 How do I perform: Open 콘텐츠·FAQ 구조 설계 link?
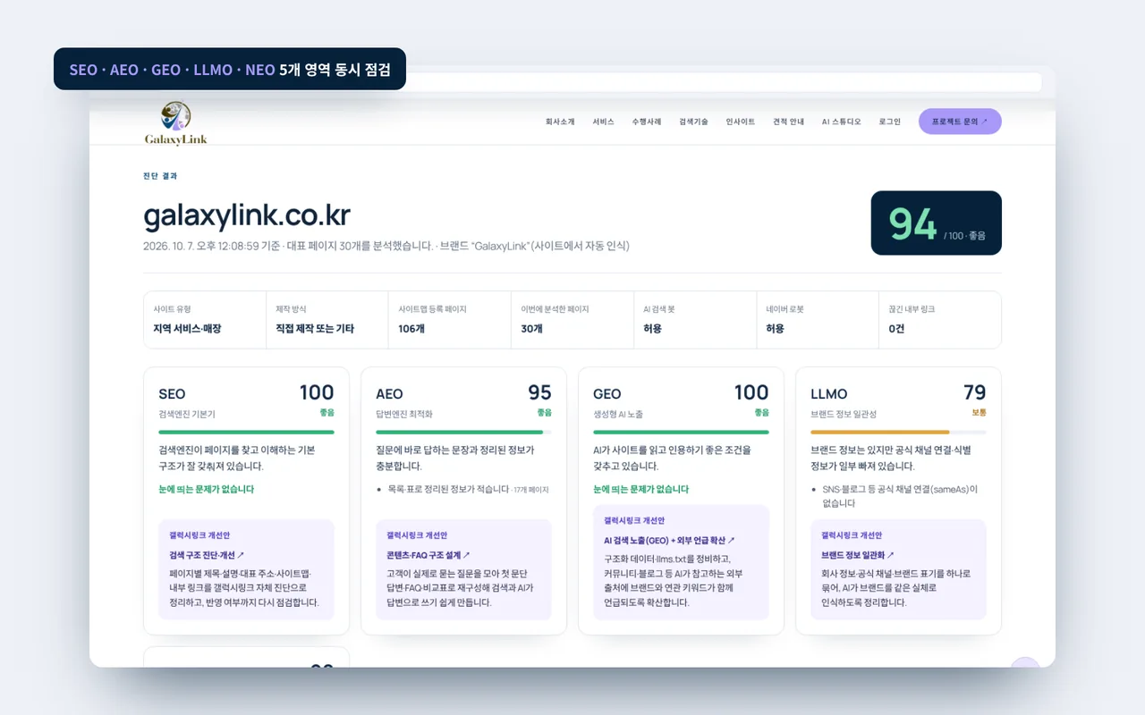(x=428, y=555)
